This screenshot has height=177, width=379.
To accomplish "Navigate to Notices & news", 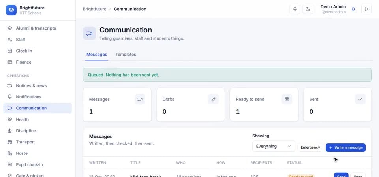I will pyautogui.click(x=38, y=86).
